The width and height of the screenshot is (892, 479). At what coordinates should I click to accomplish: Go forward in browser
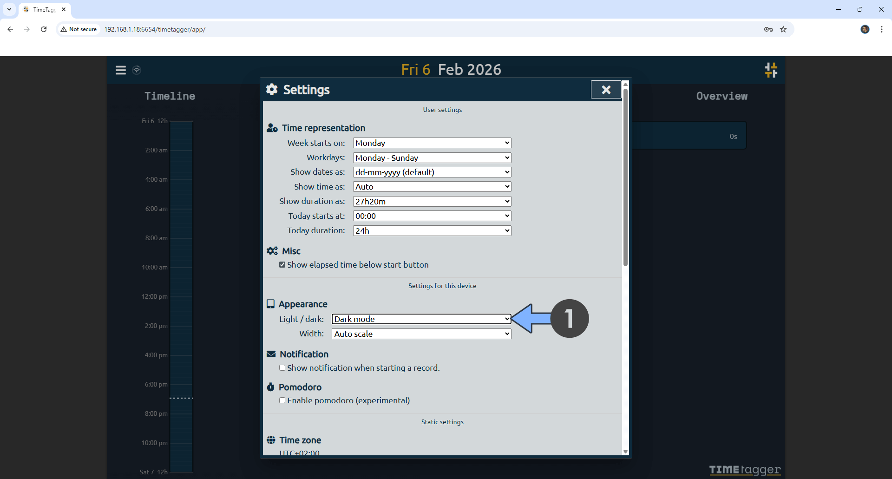pyautogui.click(x=27, y=29)
